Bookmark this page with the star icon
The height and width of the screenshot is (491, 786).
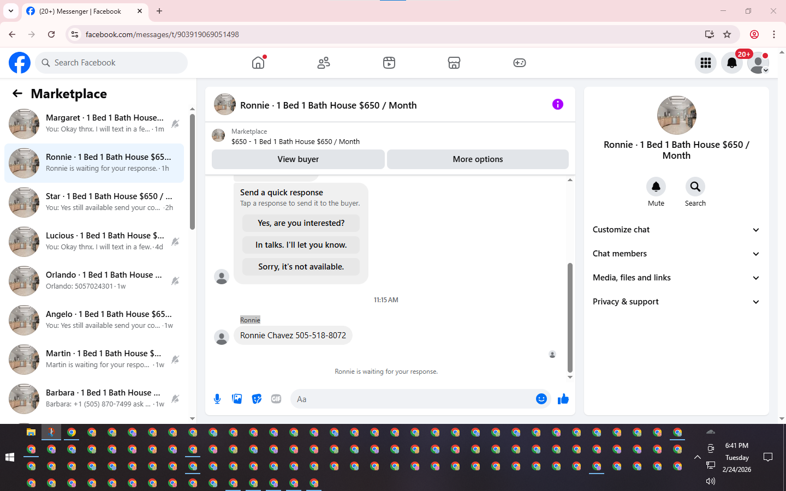[727, 34]
